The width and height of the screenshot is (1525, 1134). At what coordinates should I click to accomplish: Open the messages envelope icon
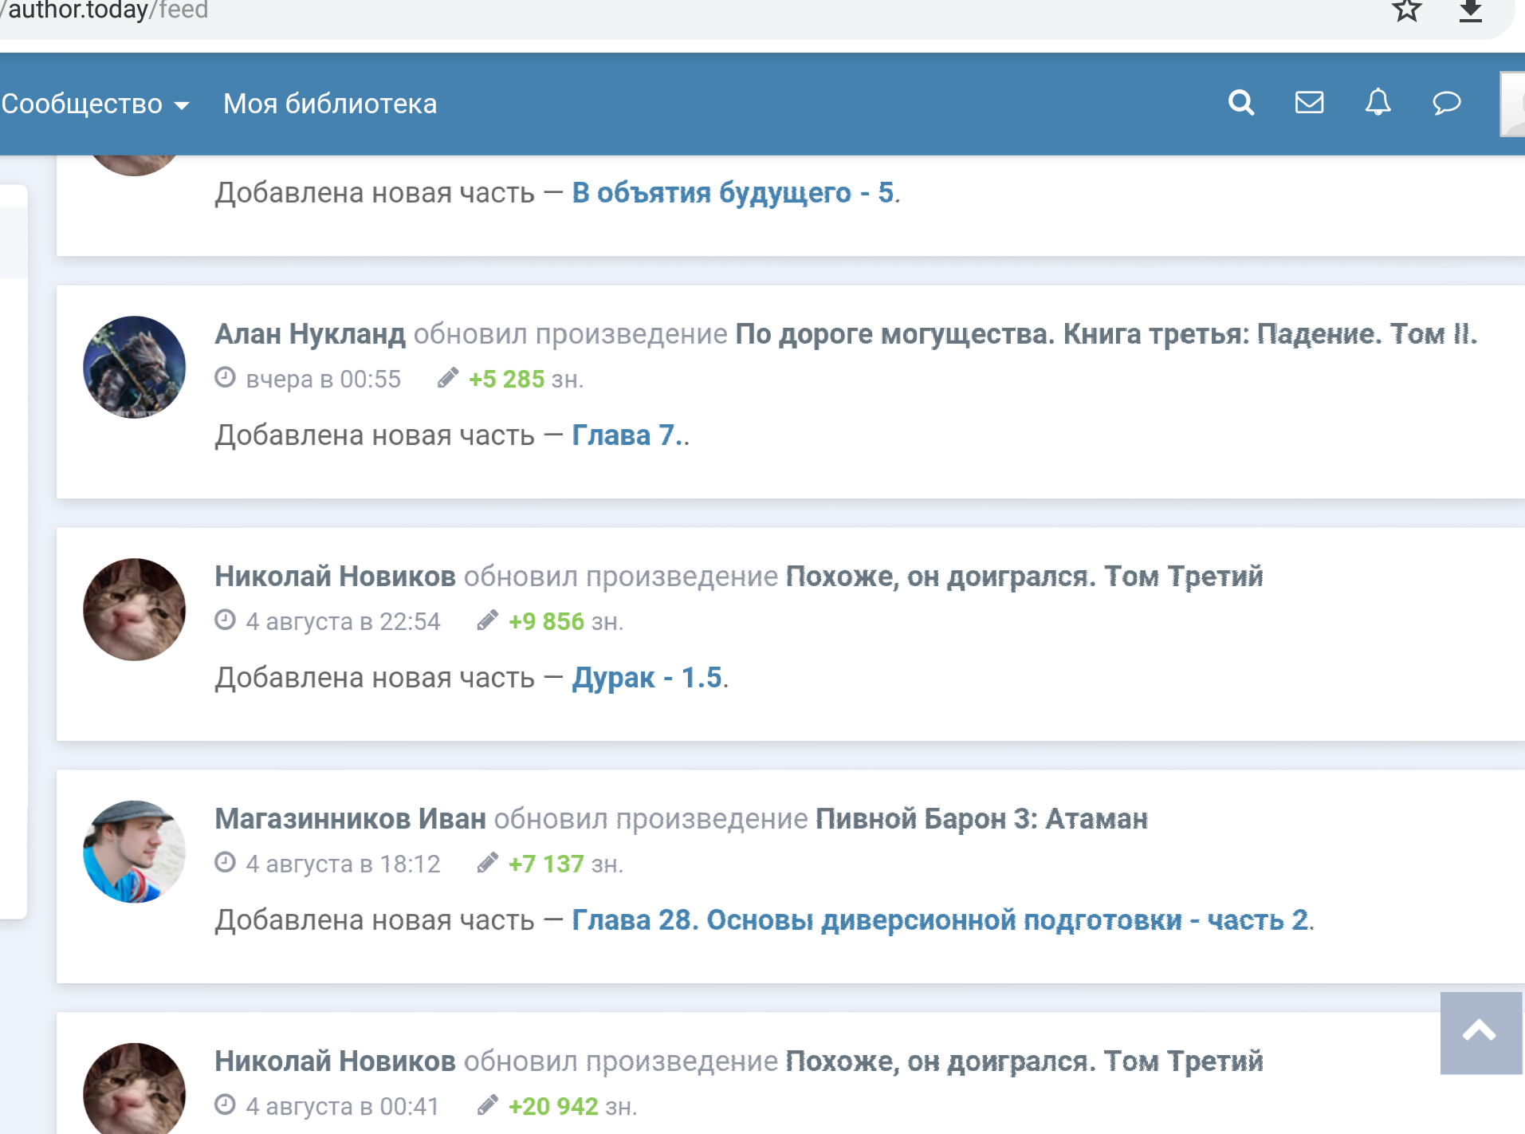coord(1309,103)
